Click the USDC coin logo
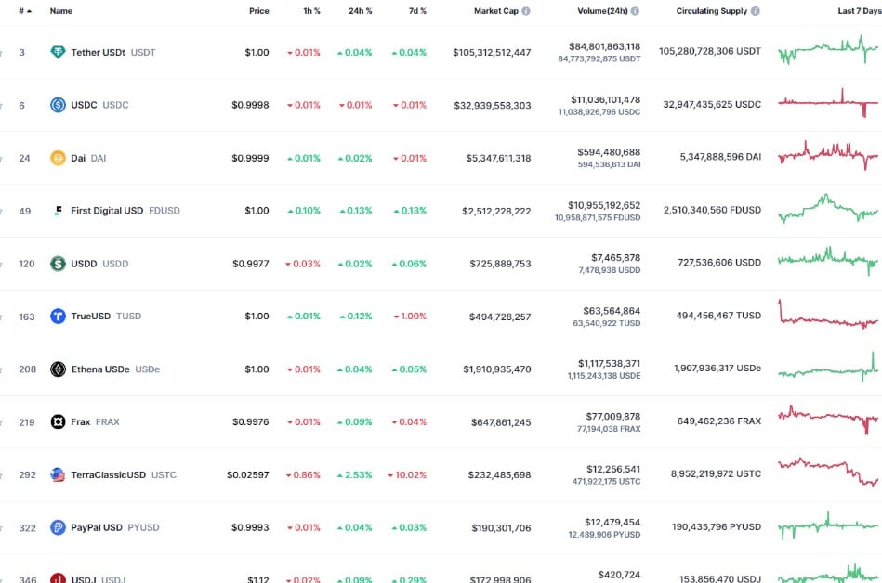This screenshot has height=583, width=882. pos(58,105)
